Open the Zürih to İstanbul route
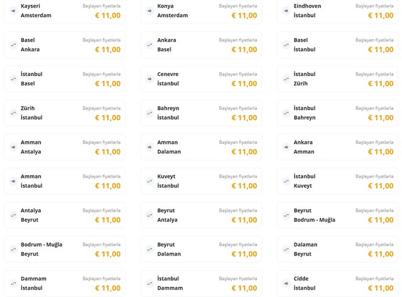Screen dimensions: 402x297 point(64,113)
